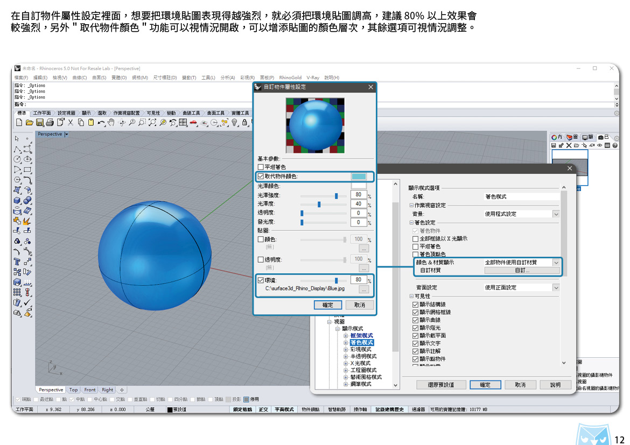The image size is (630, 445).
Task: Click the Boolean spheres icon in the sidebar
Action: pyautogui.click(x=27, y=200)
